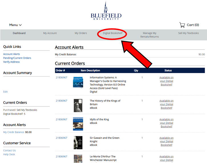
Task: Click the $0.00 credit balance in Account Alerts
Action: 202,54
